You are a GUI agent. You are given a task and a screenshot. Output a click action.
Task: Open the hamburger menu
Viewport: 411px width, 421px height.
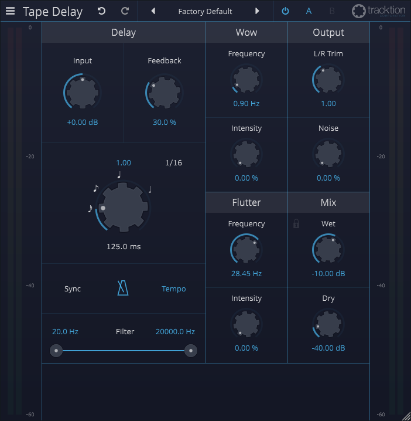tap(10, 11)
